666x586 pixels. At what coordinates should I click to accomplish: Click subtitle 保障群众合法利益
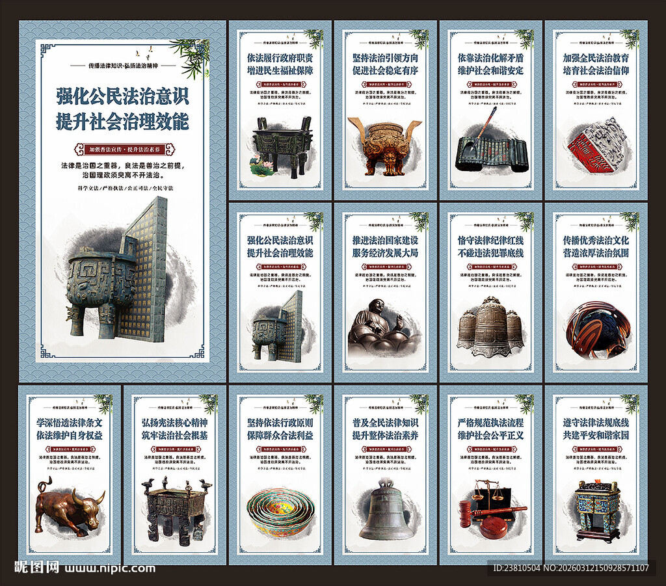[x=280, y=436]
